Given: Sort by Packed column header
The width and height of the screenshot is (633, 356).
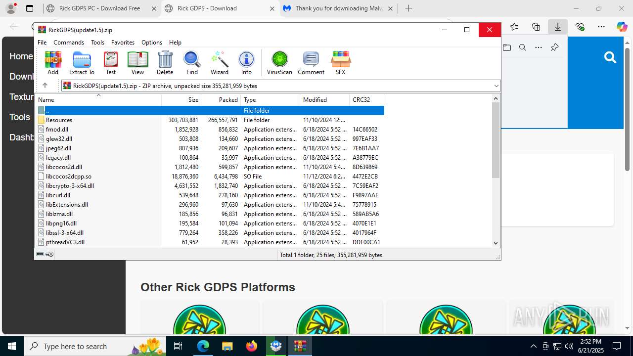Looking at the screenshot, I should (221, 100).
